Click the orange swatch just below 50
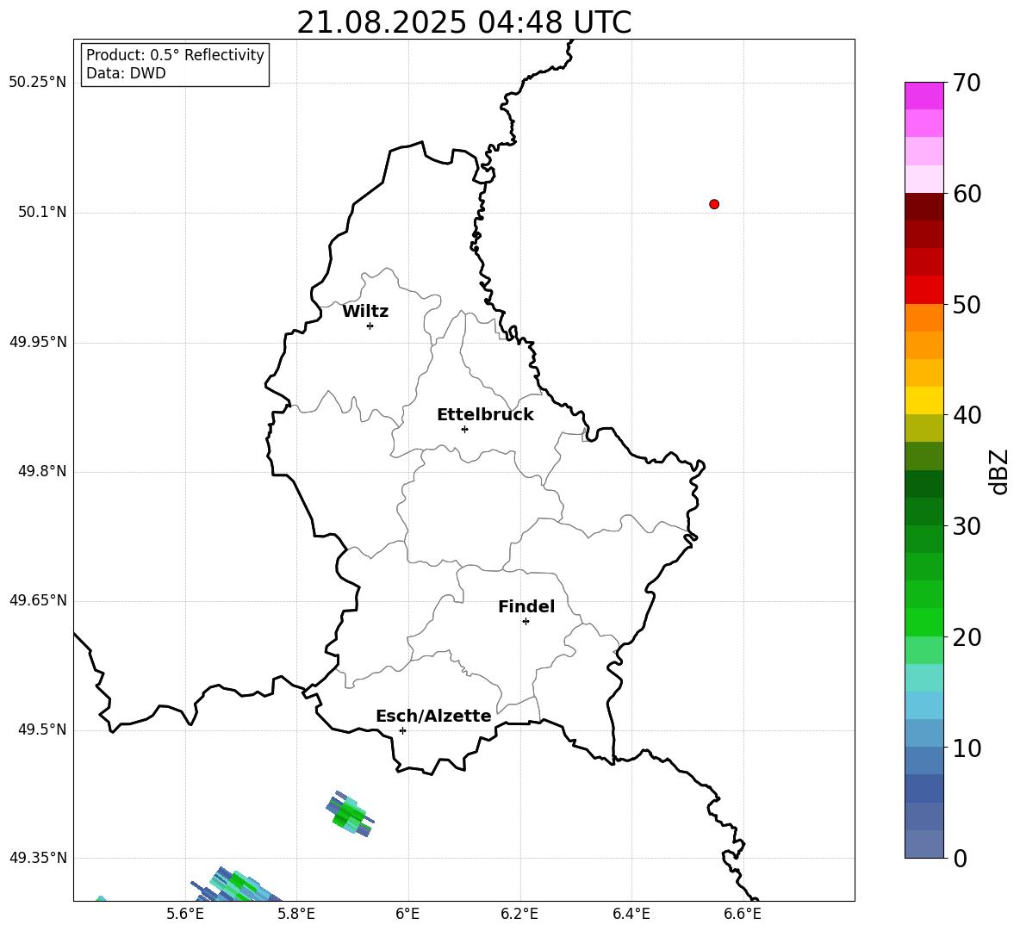Screen dimensions: 1020x931 924,317
